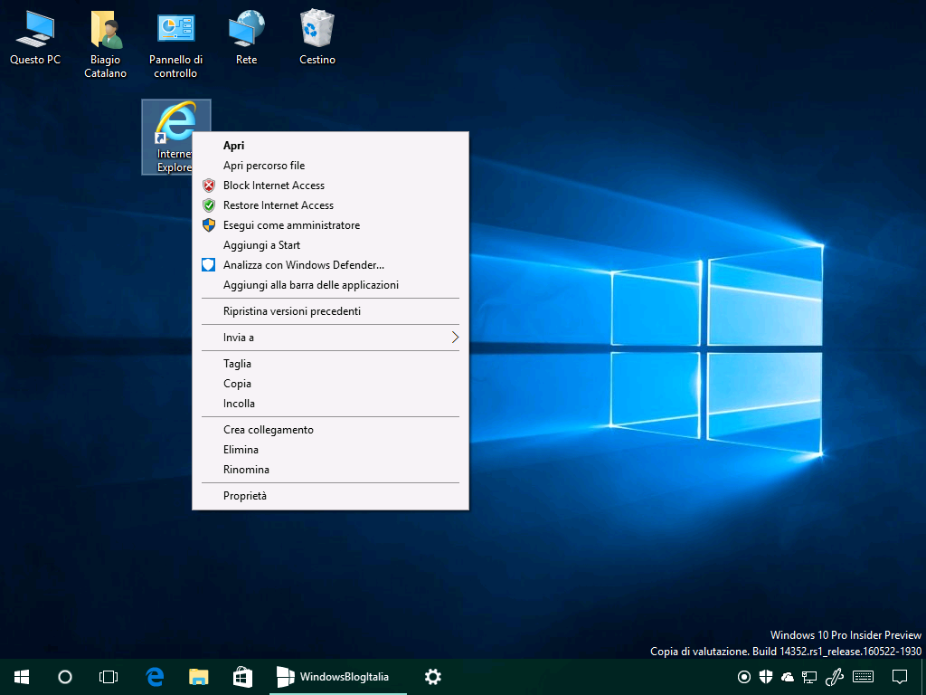Open File Explorer from the taskbar
Screen dimensions: 926x695
[x=198, y=677]
